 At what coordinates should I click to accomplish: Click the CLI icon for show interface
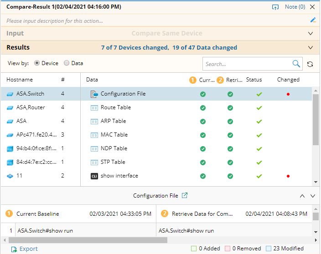tap(94, 176)
